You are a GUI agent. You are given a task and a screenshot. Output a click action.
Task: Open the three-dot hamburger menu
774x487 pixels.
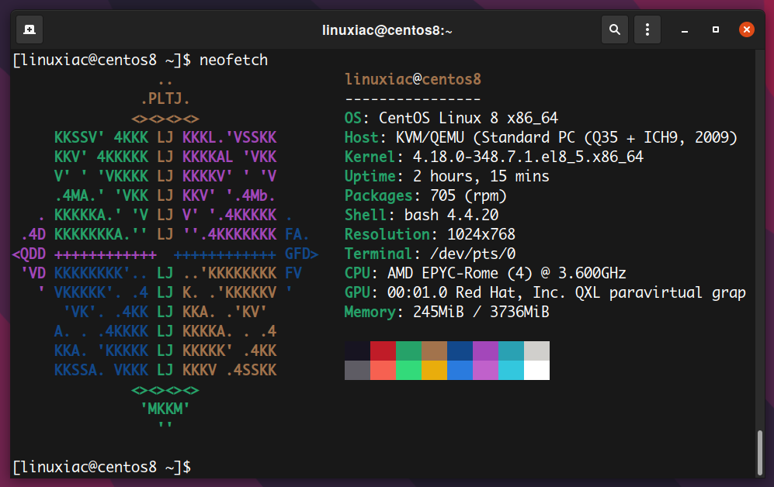(647, 29)
